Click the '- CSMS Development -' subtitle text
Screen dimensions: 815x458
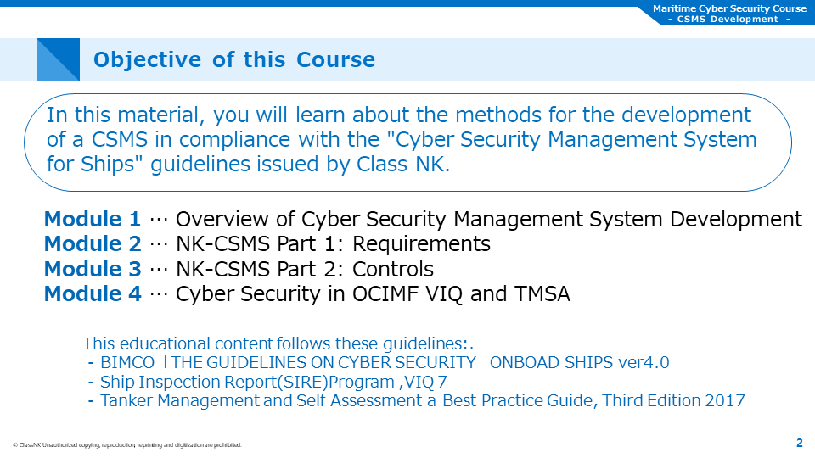click(728, 20)
